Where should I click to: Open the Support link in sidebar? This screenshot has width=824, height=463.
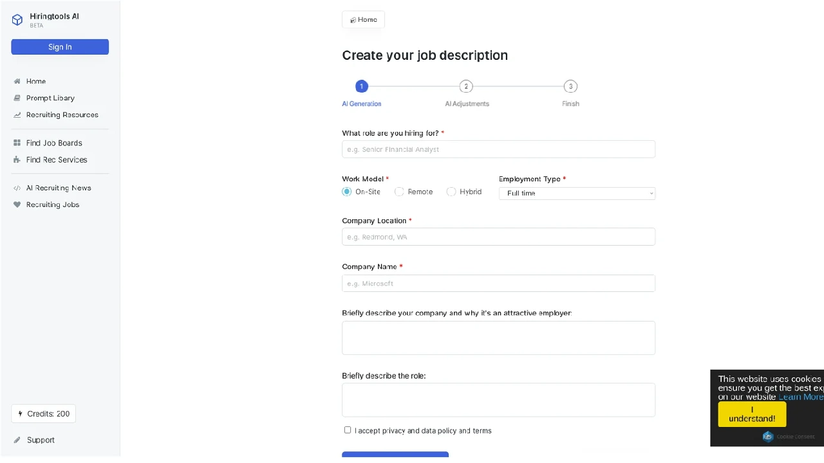coord(40,440)
